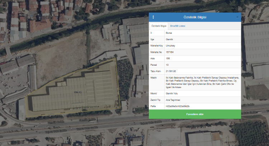The width and height of the screenshot is (269, 146).
Task: Click the Nitelik description text
Action: coord(202,82)
